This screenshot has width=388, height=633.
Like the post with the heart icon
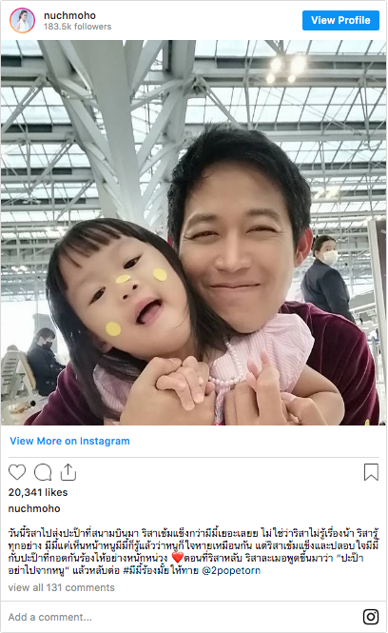point(17,472)
